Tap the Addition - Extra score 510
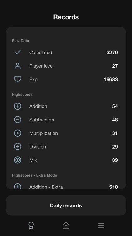The width and height of the screenshot is (132, 236). click(114, 187)
